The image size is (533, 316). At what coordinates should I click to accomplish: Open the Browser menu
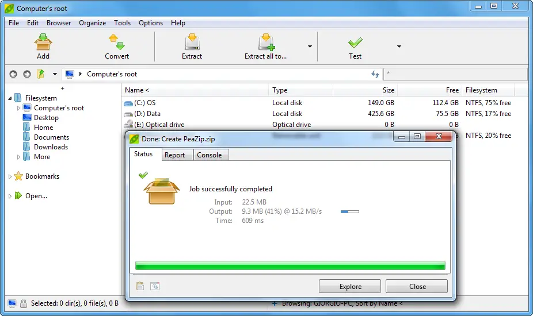[59, 23]
